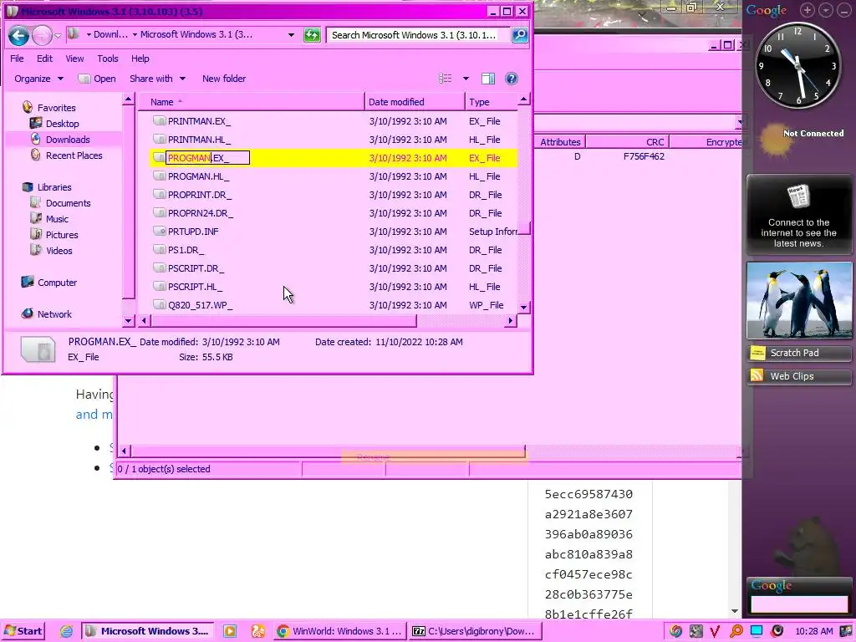Sort by Type column header
The image size is (856, 642).
[x=491, y=101]
